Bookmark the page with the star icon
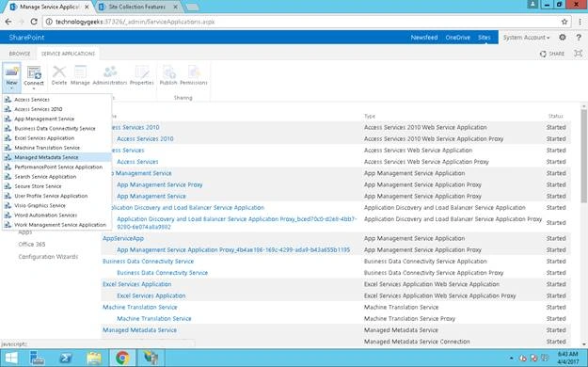The image size is (588, 367). pos(564,22)
